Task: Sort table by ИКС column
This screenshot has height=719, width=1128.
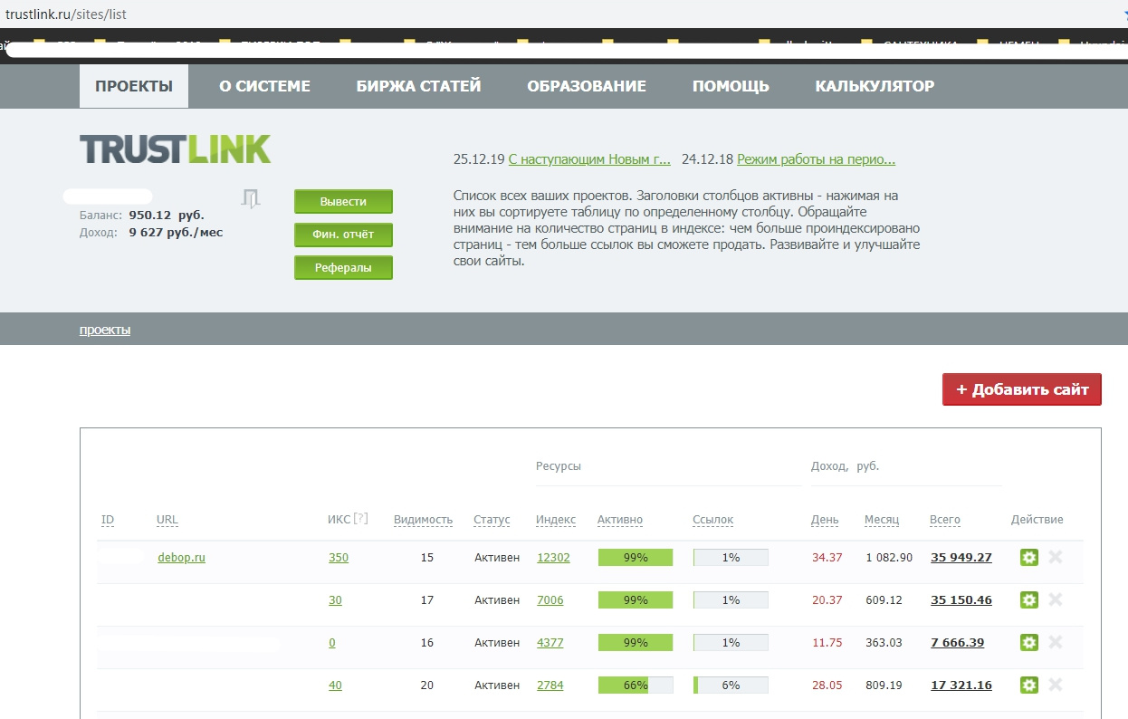Action: (x=339, y=520)
